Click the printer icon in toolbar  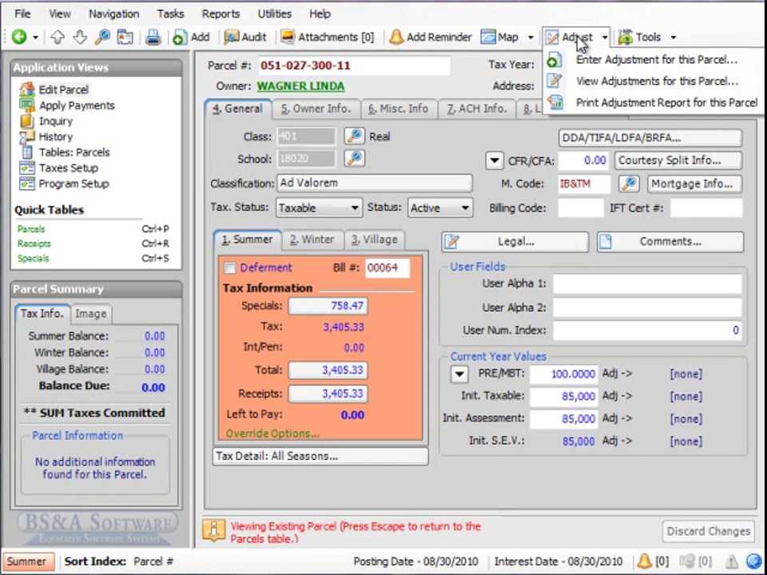point(153,37)
